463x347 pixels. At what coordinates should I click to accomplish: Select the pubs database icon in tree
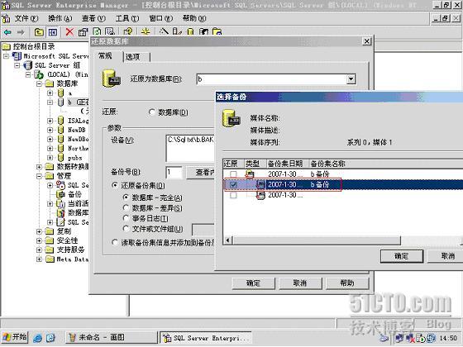[x=61, y=158]
